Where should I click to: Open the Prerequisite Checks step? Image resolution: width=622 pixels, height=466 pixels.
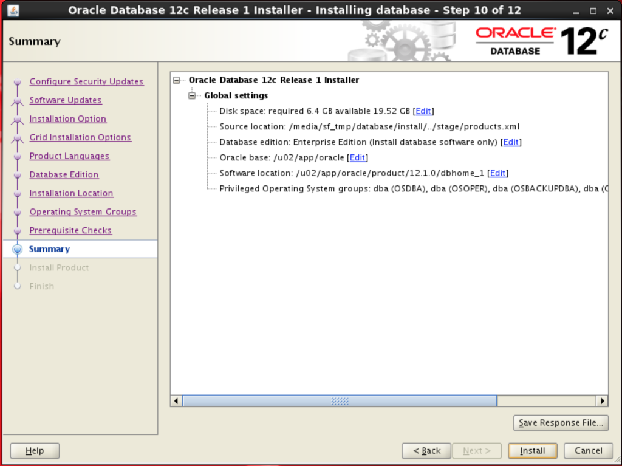point(70,230)
